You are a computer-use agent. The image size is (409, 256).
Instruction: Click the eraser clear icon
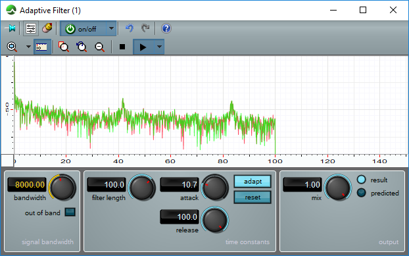(x=47, y=28)
